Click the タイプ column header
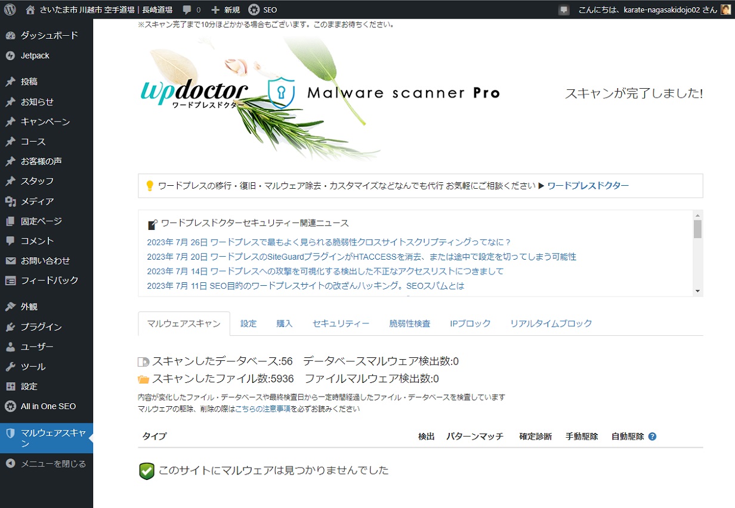This screenshot has width=735, height=508. click(x=155, y=437)
